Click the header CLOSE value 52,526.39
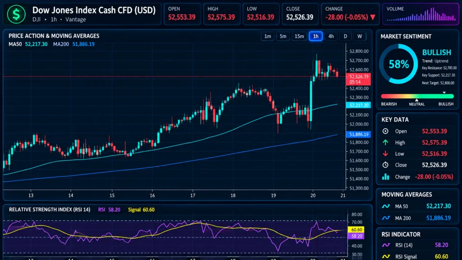This screenshot has height=260, width=462. (x=300, y=18)
